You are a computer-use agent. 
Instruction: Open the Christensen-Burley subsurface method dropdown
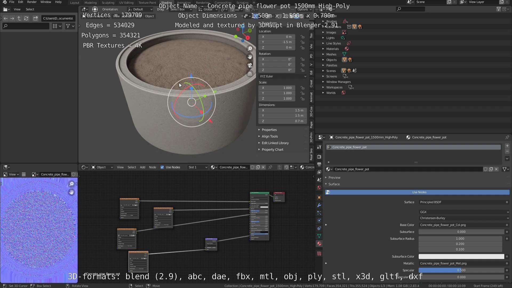[464, 218]
